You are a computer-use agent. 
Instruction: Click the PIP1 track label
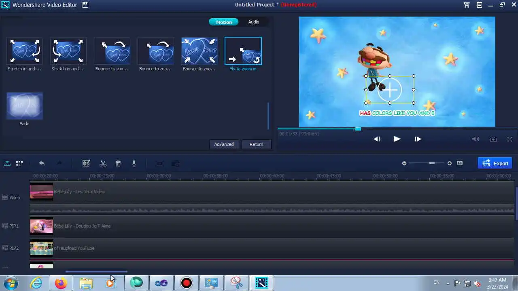[x=11, y=226]
